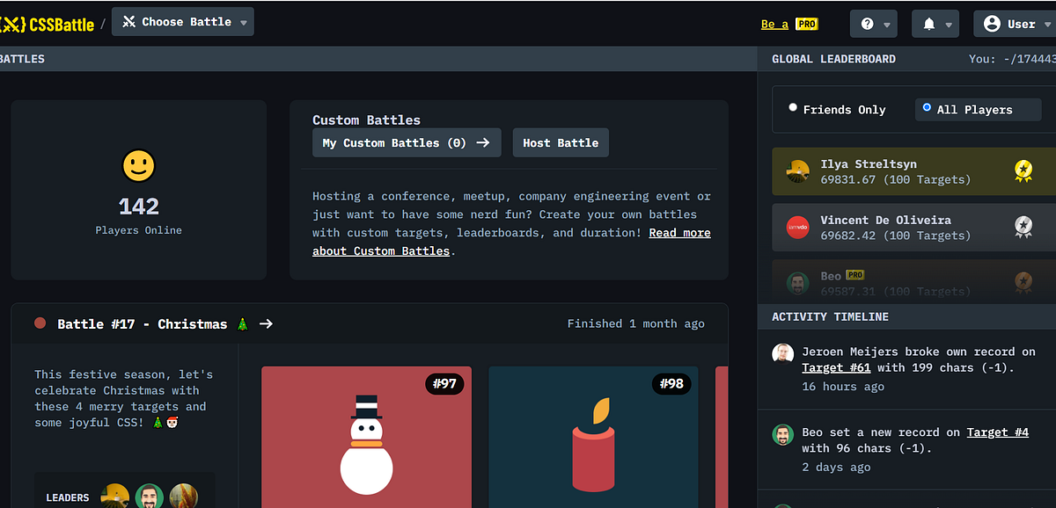Click the notification bell icon
The height and width of the screenshot is (508, 1056).
927,24
